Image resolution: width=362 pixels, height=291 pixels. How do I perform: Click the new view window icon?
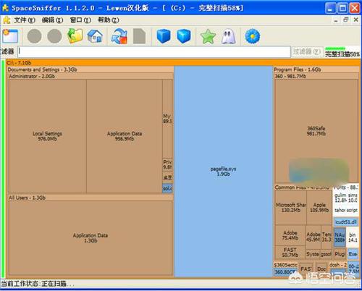pos(10,36)
